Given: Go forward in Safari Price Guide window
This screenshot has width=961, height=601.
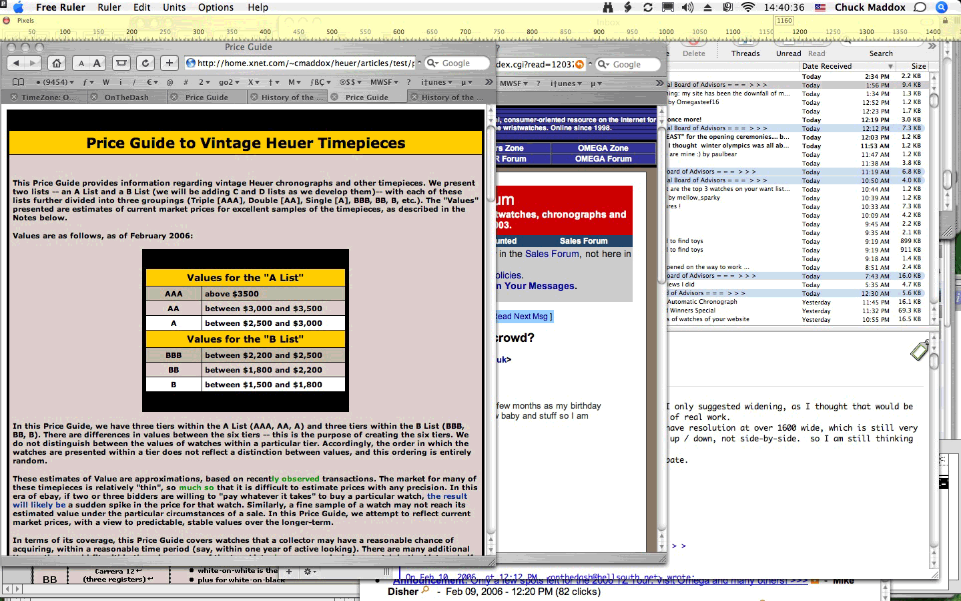Looking at the screenshot, I should 33,63.
